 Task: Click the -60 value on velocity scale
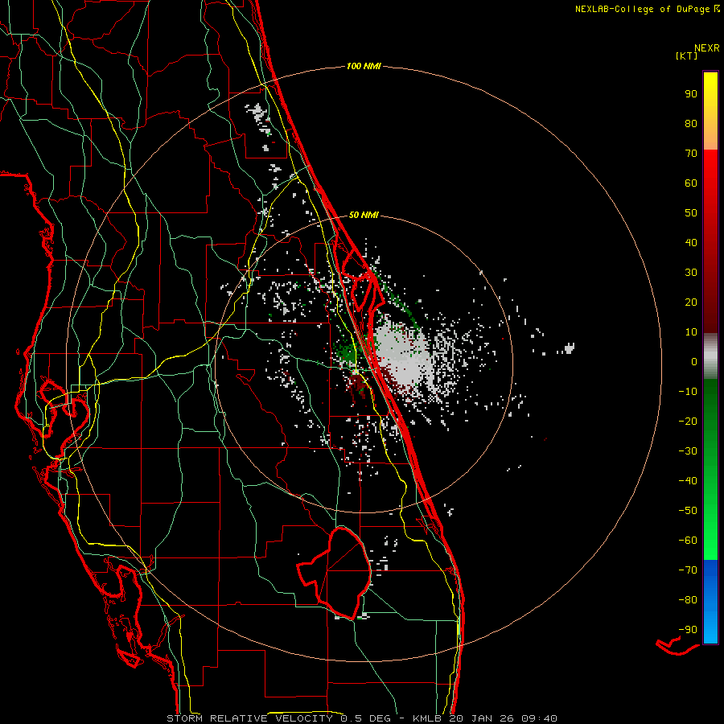pyautogui.click(x=688, y=541)
